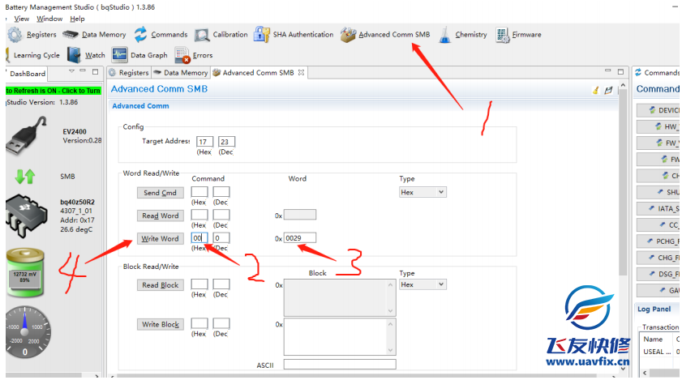Click the Commands toolbar icon
This screenshot has height=380, width=682.
pyautogui.click(x=161, y=35)
